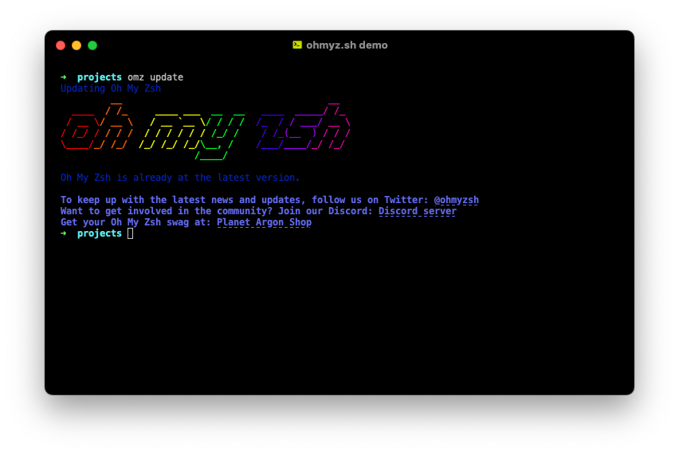Screen dimensions: 679x454
Task: Click the "omz update" command text
Action: click(x=155, y=77)
